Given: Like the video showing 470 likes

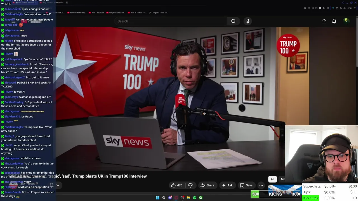Looking at the screenshot, I should pos(177,185).
